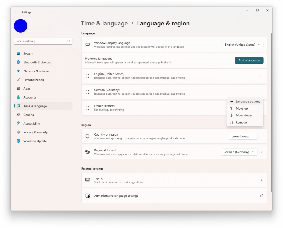Image resolution: width=283 pixels, height=228 pixels.
Task: Click drag handle for English (United States)
Action: click(88, 76)
